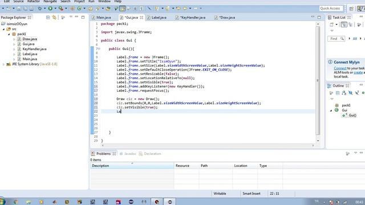Click the Description column header

coord(132,166)
